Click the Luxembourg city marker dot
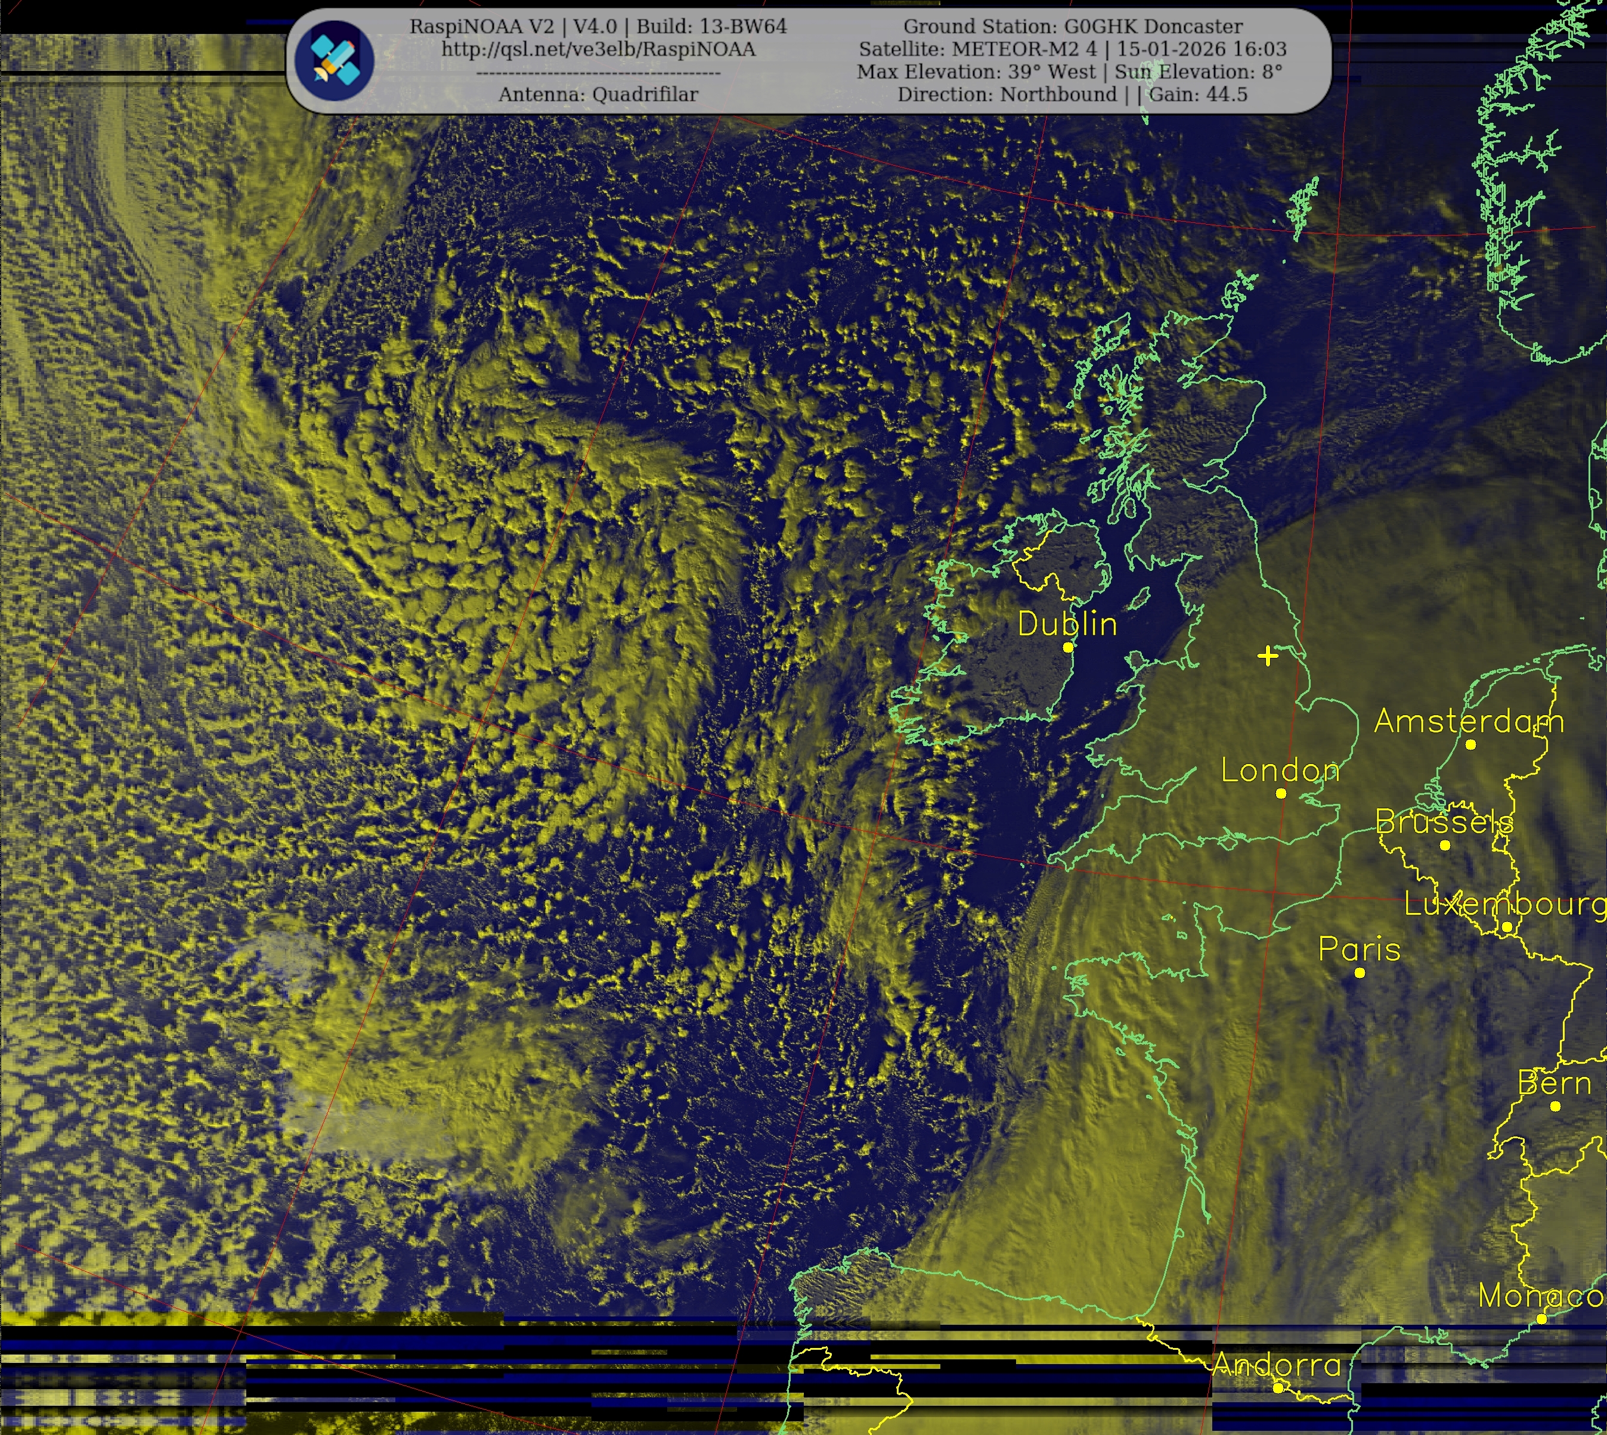Screen dimensions: 1607x1435 [x=1506, y=927]
